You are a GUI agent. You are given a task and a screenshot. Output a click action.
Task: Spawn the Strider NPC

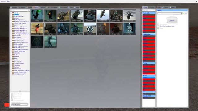pos(37,42)
